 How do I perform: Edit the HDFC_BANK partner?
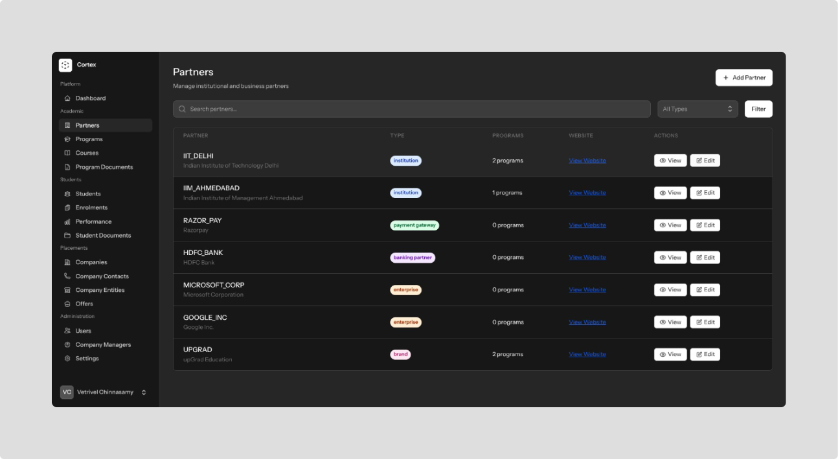point(705,258)
